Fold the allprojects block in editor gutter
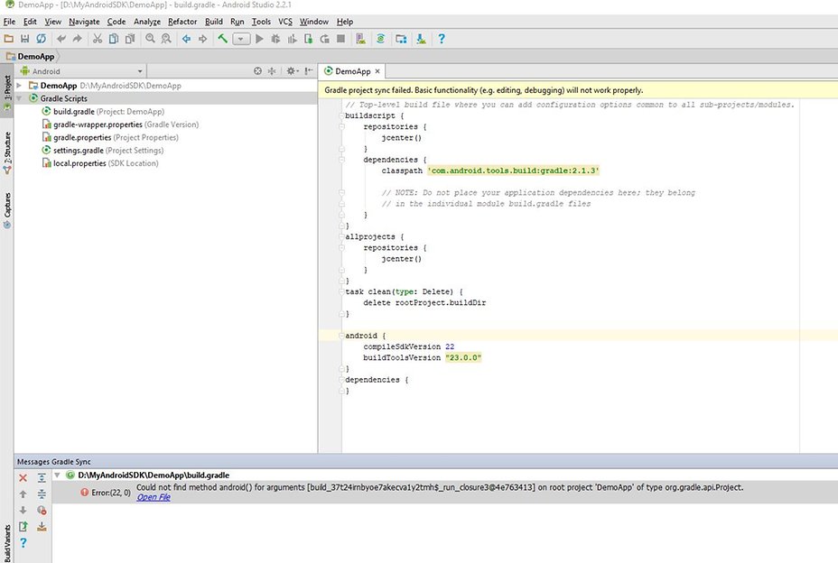 341,236
